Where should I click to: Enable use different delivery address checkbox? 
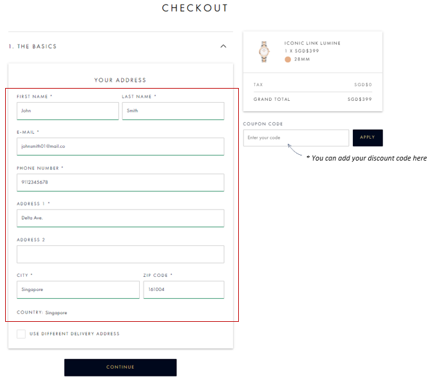(x=21, y=333)
